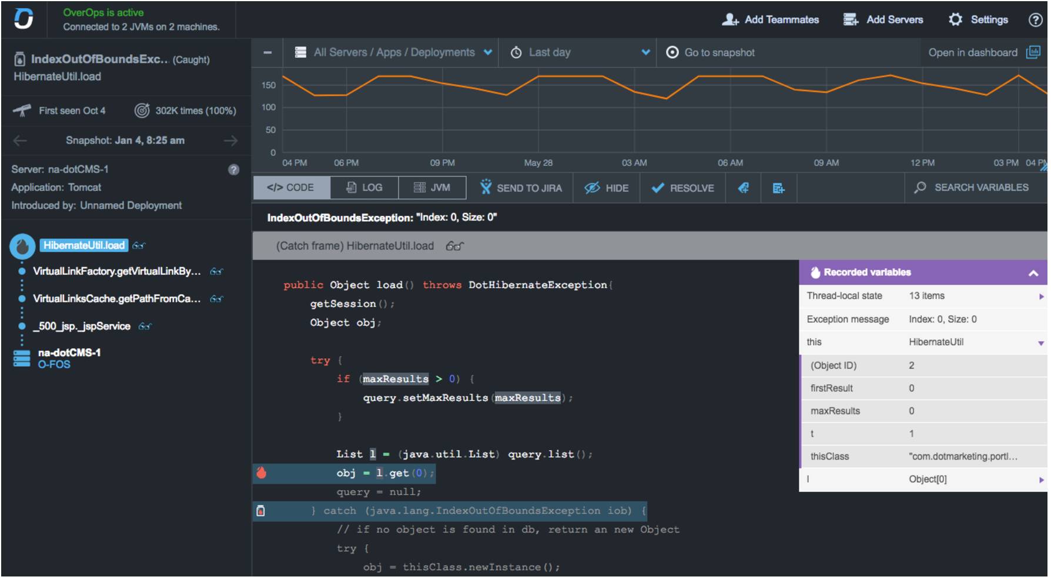Click the 'Server: na-dotCMS-1' text
The height and width of the screenshot is (580, 1051).
point(60,170)
